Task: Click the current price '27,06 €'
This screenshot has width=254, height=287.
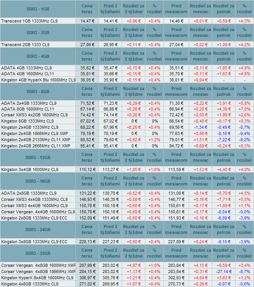Action: pos(87,45)
